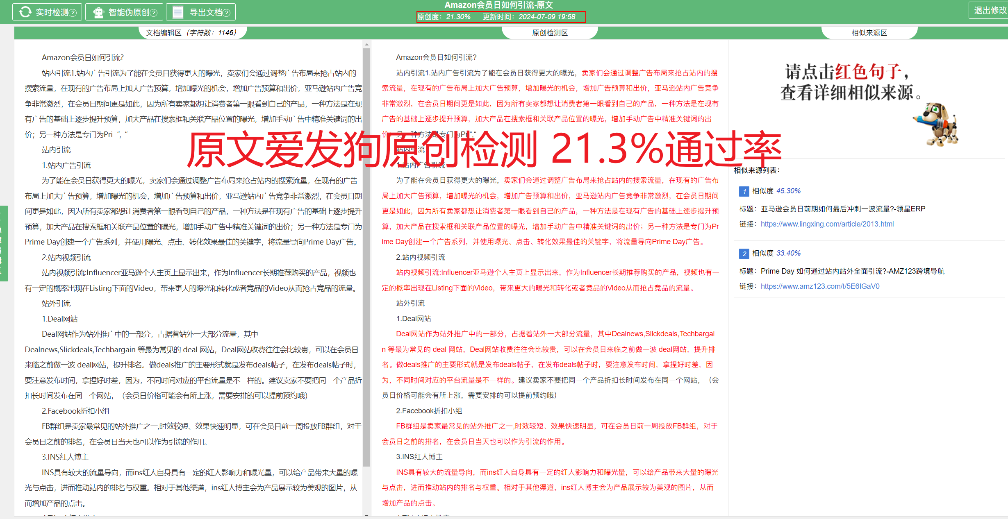Screen dimensions: 1008x519
Task: Click first line Amazon会员日如何引流? in editor
Action: click(82, 57)
